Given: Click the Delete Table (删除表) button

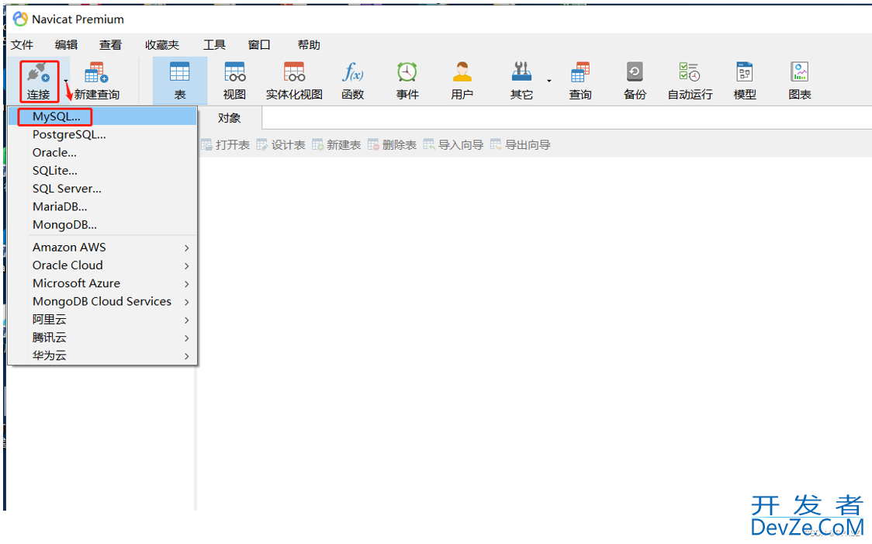Looking at the screenshot, I should [392, 145].
